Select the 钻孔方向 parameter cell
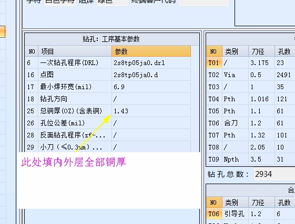Viewport: 295px width, 224px height. click(151, 99)
